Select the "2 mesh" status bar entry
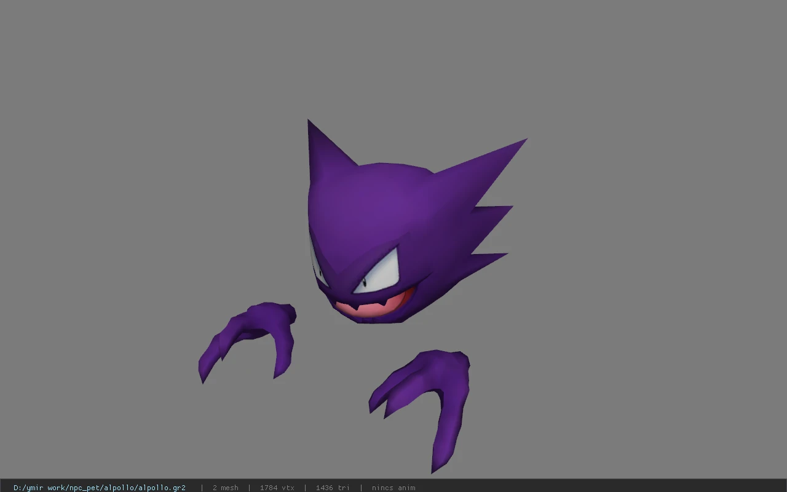The height and width of the screenshot is (492, 787). 225,488
